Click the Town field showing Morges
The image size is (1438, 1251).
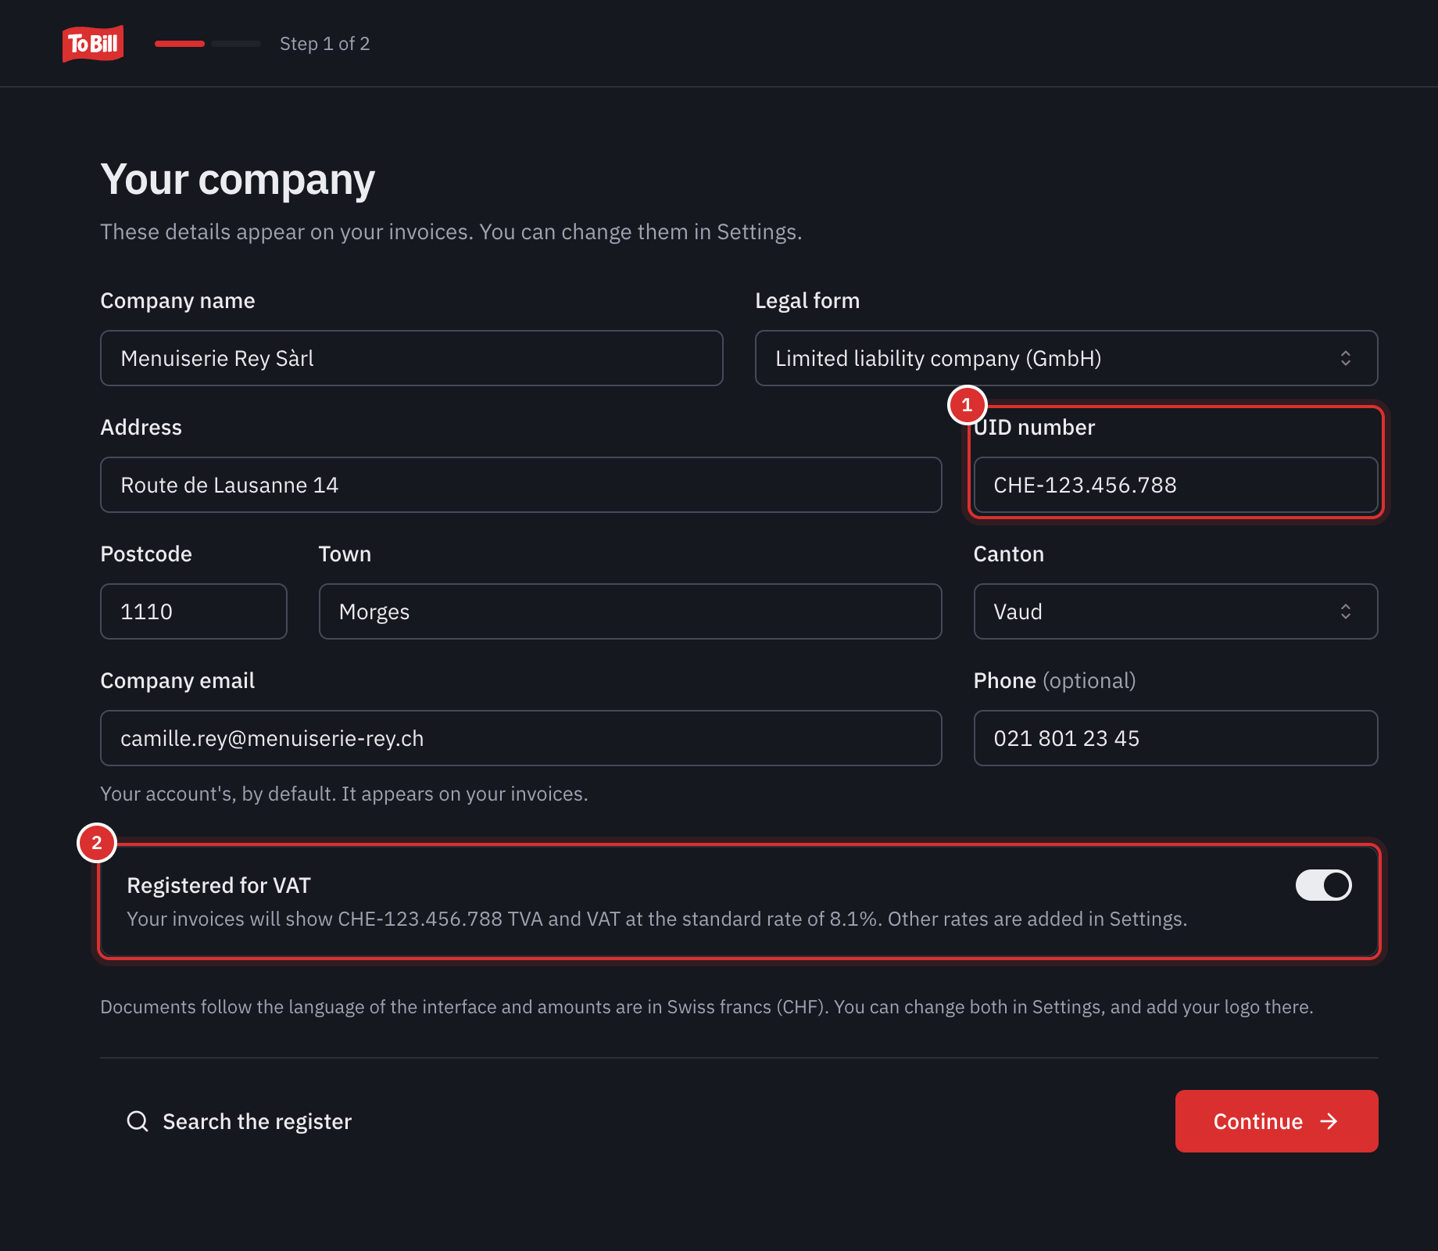coord(631,611)
